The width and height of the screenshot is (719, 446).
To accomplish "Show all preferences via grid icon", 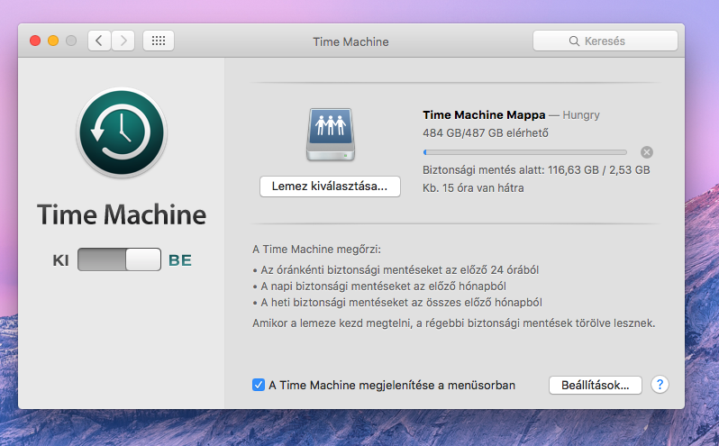I will [158, 41].
